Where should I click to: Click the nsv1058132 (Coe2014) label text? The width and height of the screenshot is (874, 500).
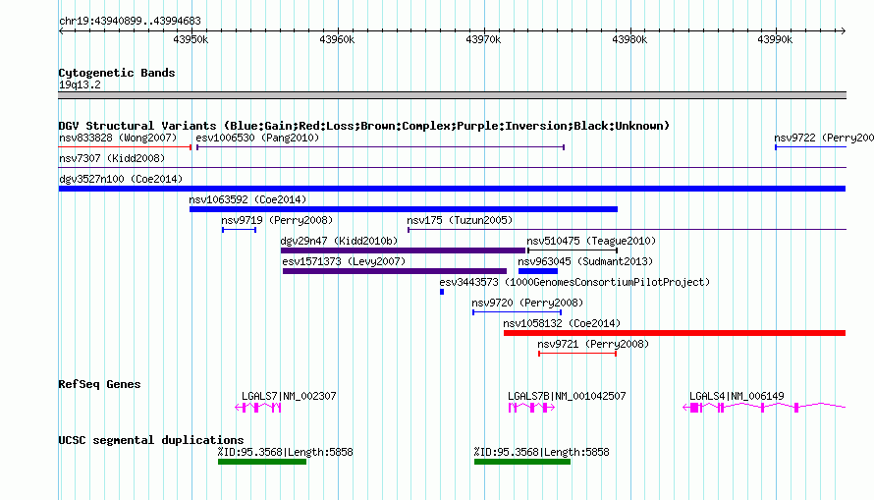click(x=562, y=323)
